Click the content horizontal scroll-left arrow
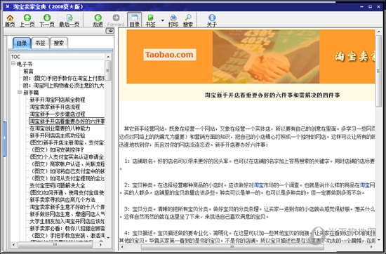 121,246
